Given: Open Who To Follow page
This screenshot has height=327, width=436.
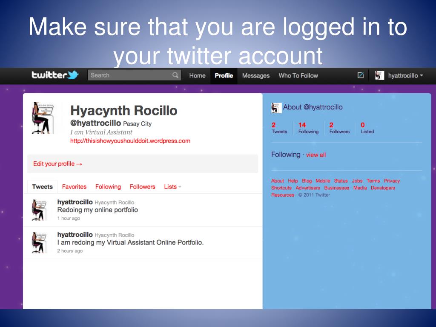Looking at the screenshot, I should pos(298,76).
